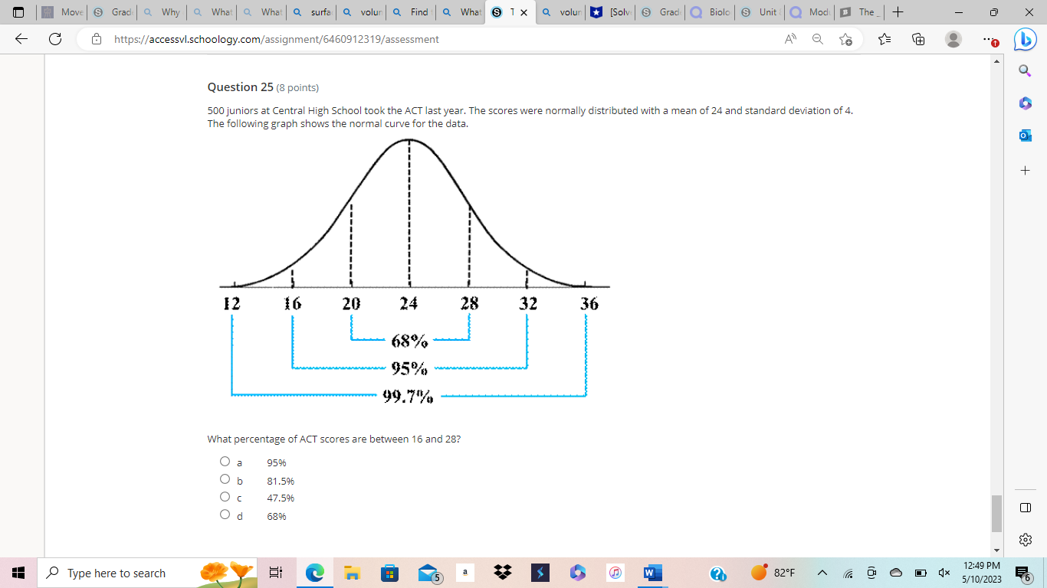The width and height of the screenshot is (1047, 588).
Task: Open the notification center
Action: coord(1023,573)
